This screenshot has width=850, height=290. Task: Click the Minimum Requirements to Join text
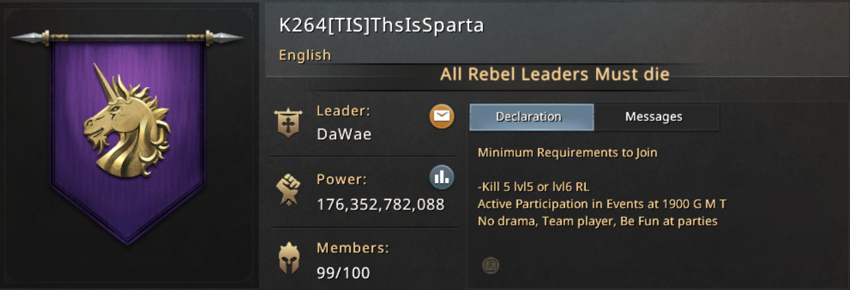567,152
